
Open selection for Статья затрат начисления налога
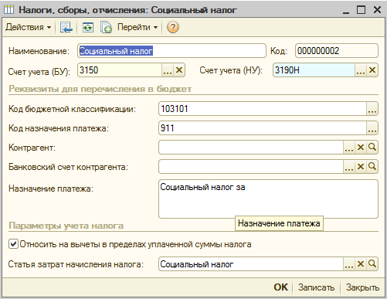pyautogui.click(x=349, y=264)
